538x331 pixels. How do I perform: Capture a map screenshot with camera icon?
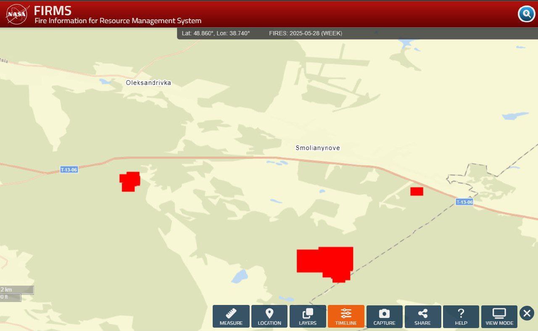coord(384,316)
